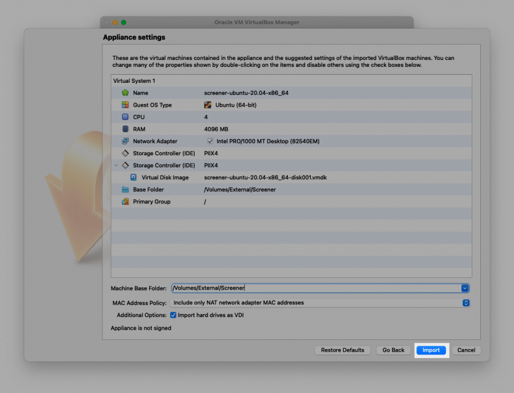Click the Guest OS Type icon
514x393 pixels.
[125, 105]
